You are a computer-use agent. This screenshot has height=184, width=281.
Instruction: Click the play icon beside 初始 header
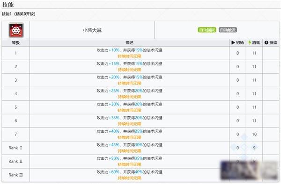233,42
